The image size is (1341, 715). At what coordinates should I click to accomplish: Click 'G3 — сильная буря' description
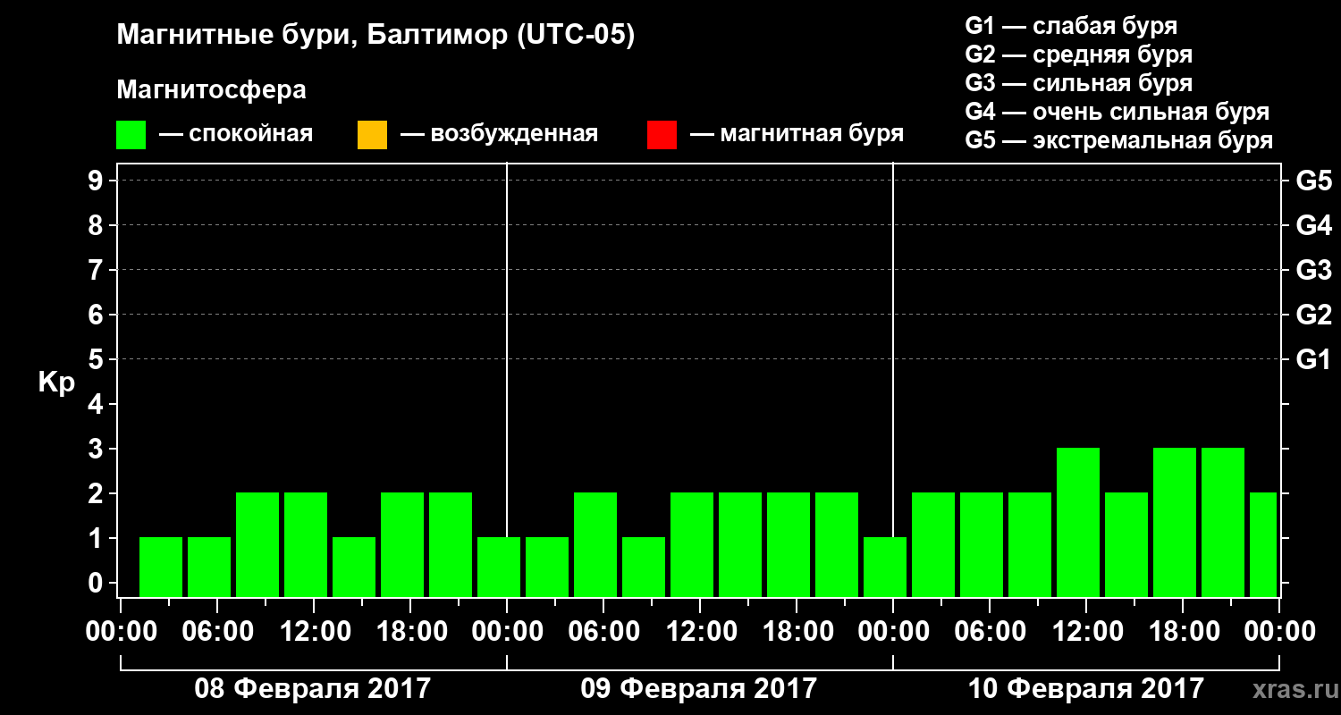click(1079, 83)
